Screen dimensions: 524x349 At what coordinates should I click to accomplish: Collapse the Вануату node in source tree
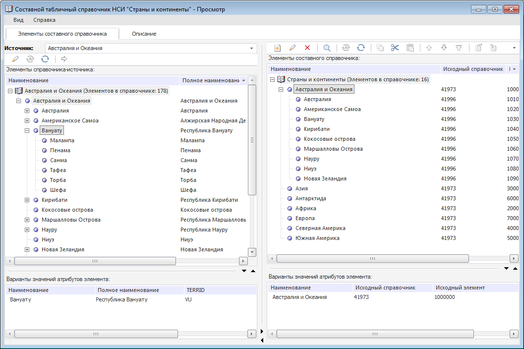coord(27,130)
